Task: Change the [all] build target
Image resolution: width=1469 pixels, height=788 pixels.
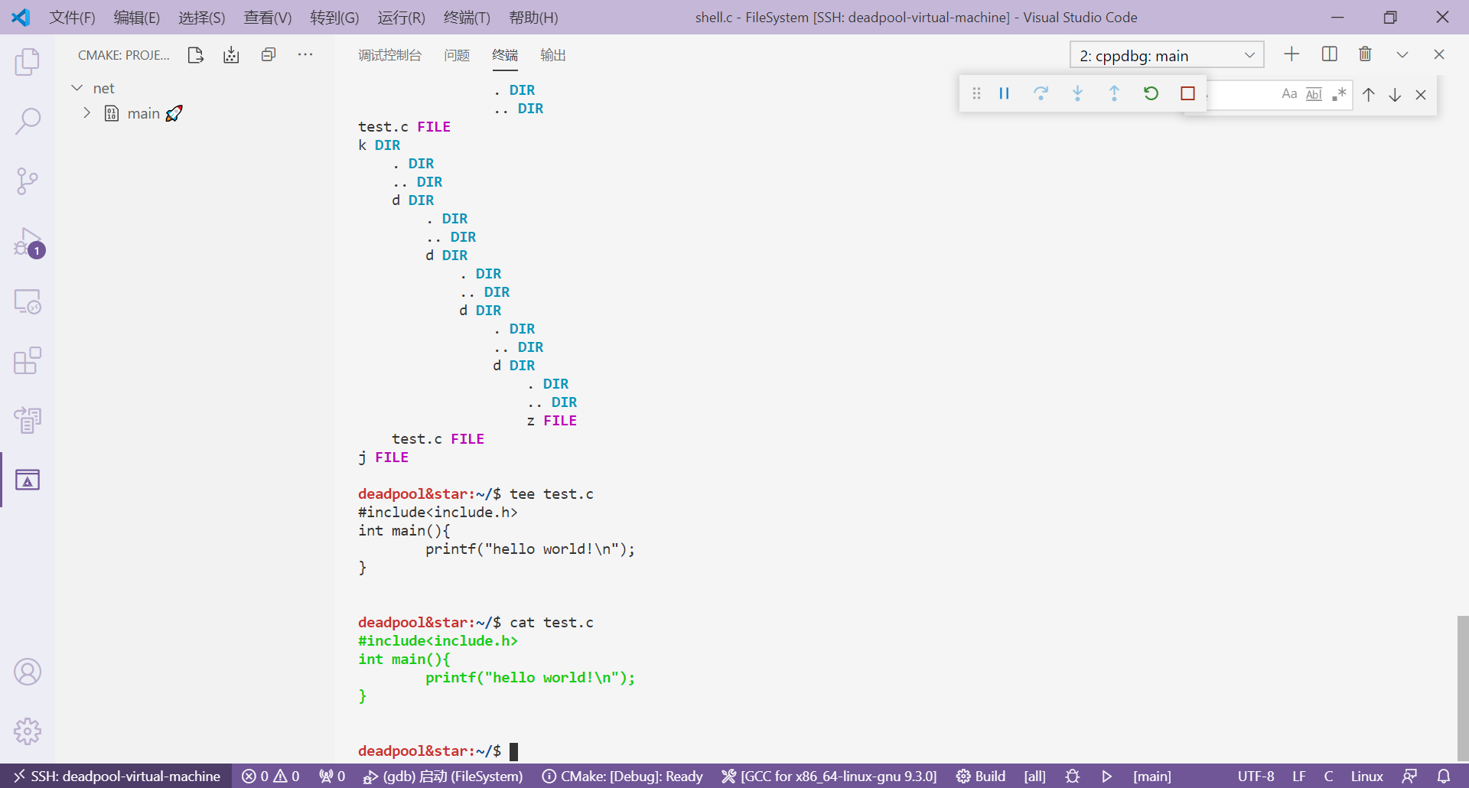Action: 1034,776
